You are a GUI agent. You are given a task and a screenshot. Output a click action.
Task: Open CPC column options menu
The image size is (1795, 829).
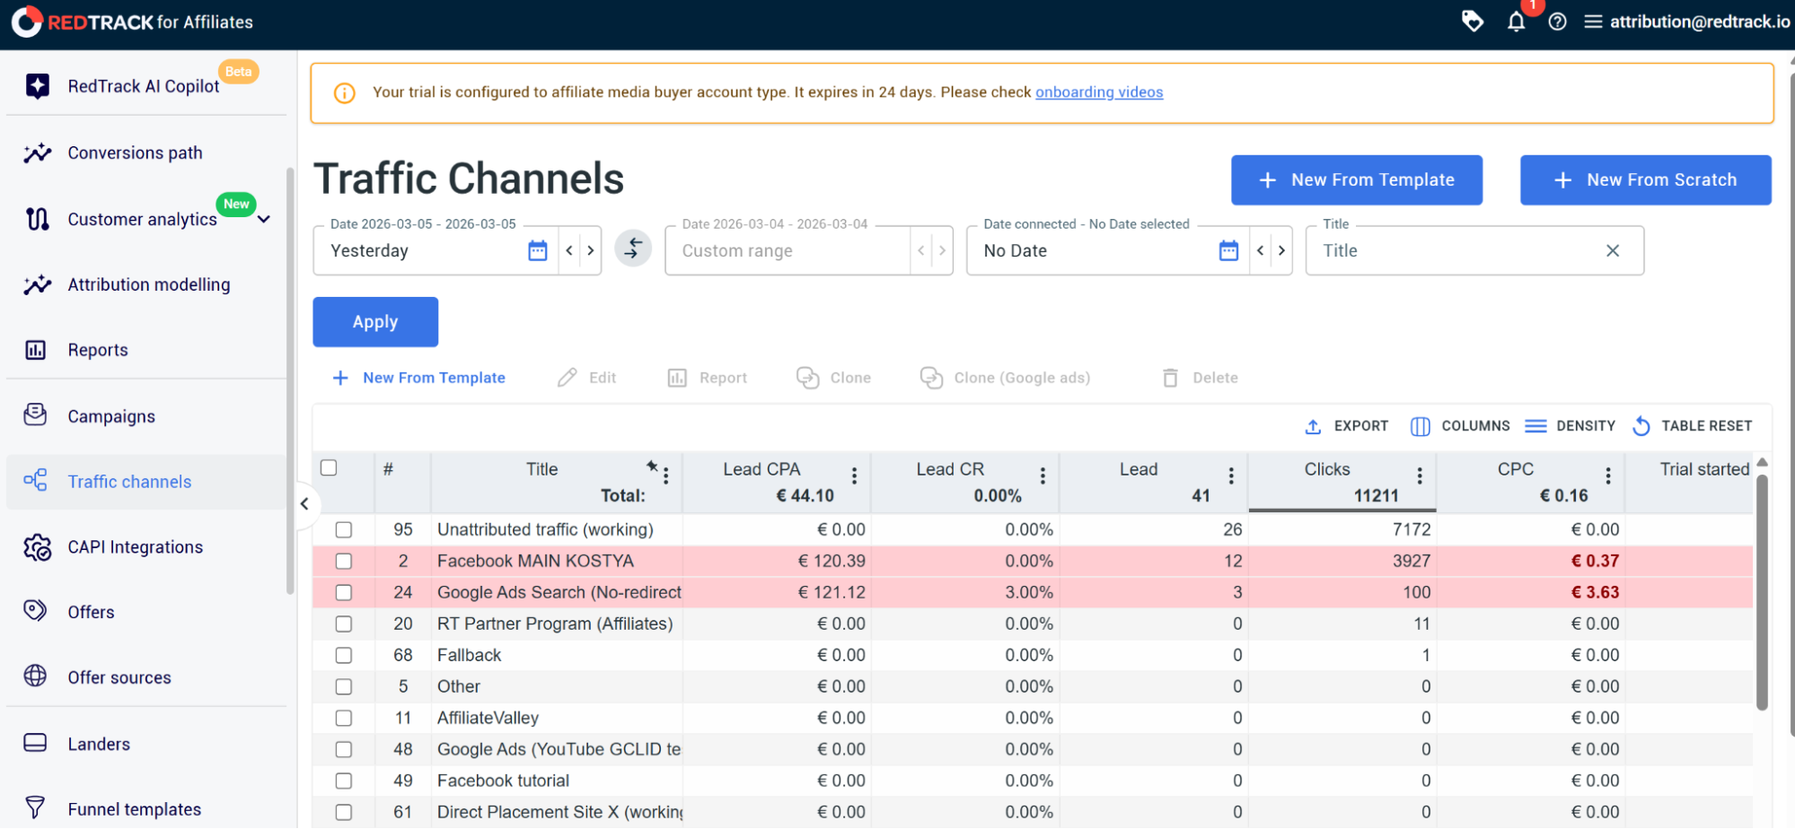click(1608, 476)
